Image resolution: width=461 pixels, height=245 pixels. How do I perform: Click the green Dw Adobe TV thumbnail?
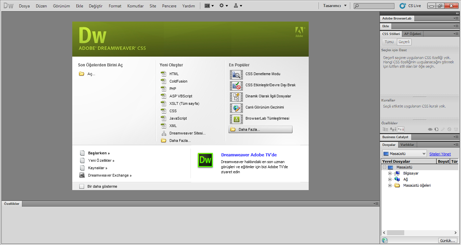pyautogui.click(x=205, y=160)
